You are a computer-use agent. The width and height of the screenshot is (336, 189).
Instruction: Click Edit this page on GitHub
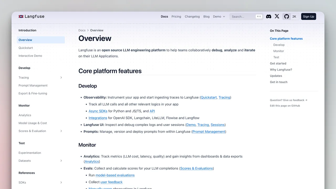point(285,106)
